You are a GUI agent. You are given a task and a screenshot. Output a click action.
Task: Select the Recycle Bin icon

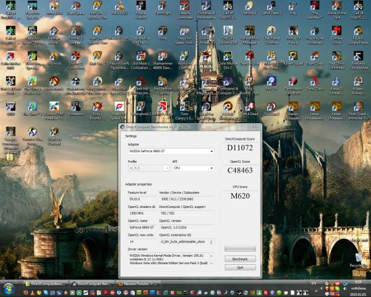pos(359,260)
